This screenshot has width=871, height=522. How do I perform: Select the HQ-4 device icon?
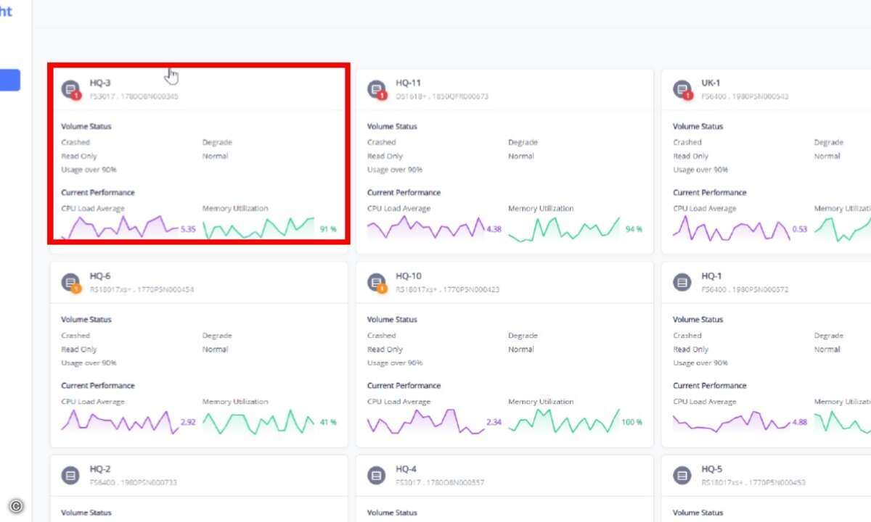[x=377, y=476]
